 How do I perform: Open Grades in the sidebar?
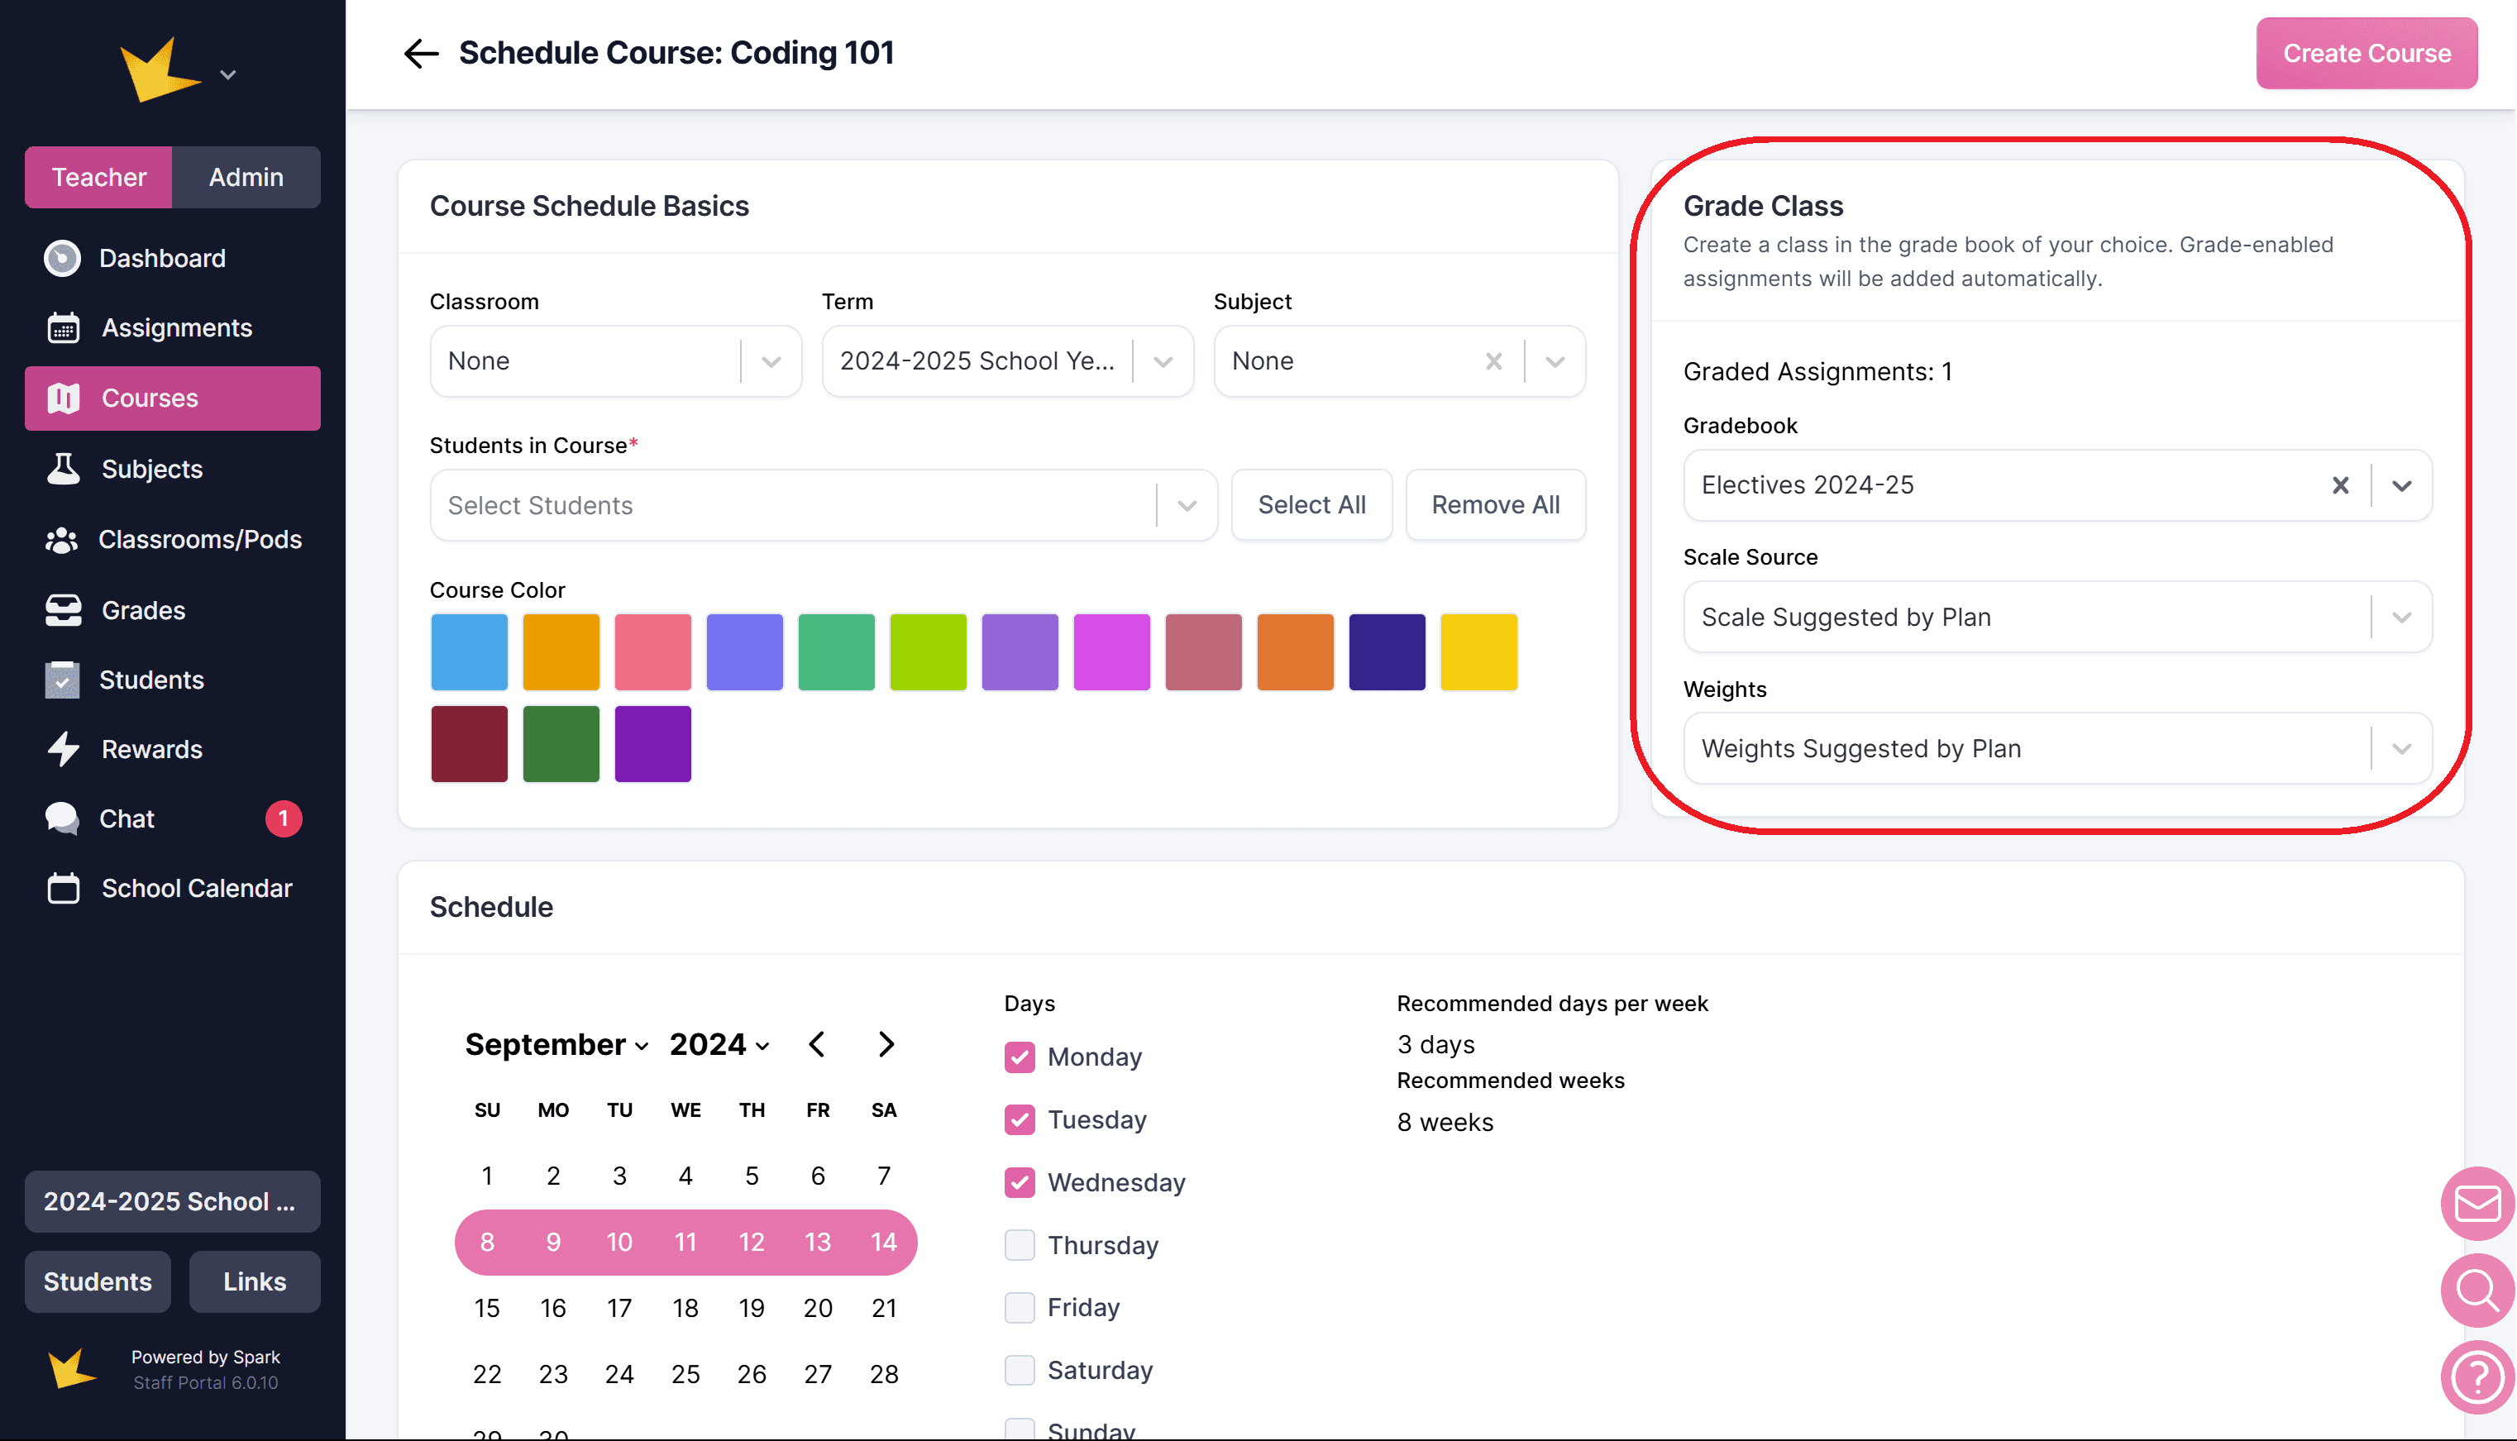click(x=144, y=611)
